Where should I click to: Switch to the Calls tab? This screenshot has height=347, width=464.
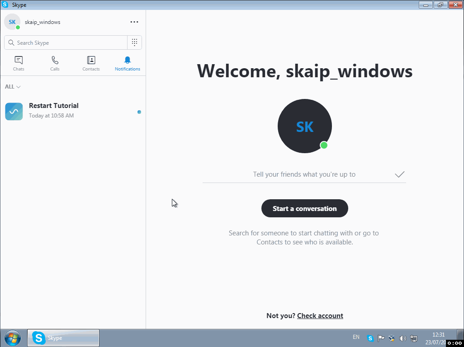55,64
